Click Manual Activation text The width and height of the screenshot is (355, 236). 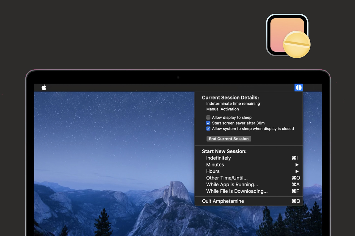point(222,109)
